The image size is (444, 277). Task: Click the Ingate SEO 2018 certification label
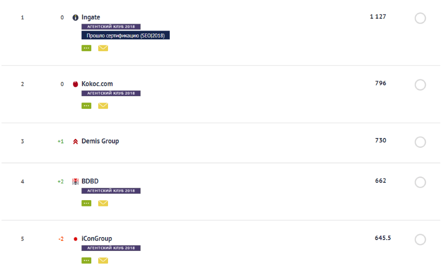(x=125, y=36)
